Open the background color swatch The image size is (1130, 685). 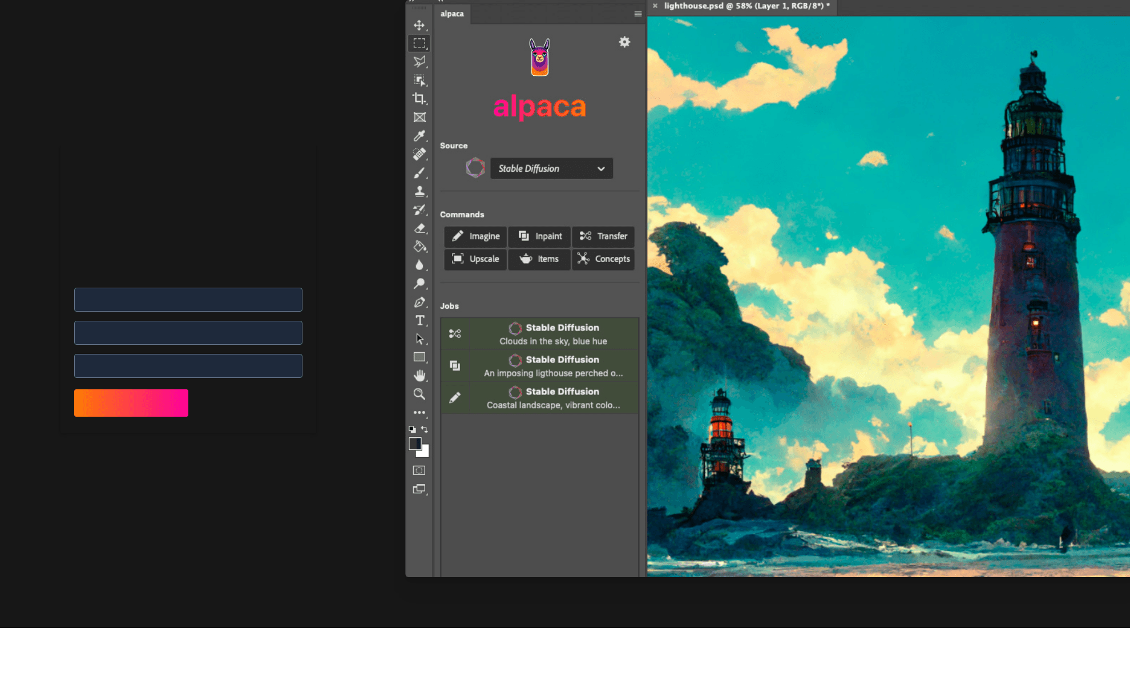pos(425,453)
